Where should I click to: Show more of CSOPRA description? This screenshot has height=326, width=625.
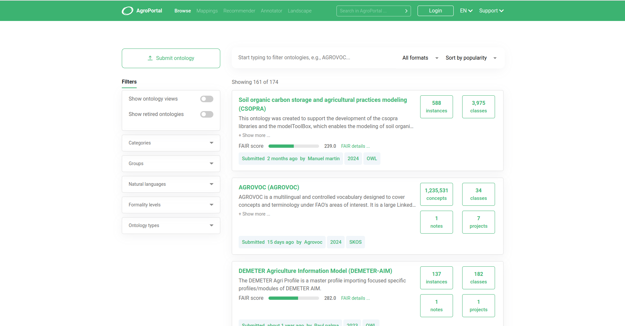click(254, 135)
